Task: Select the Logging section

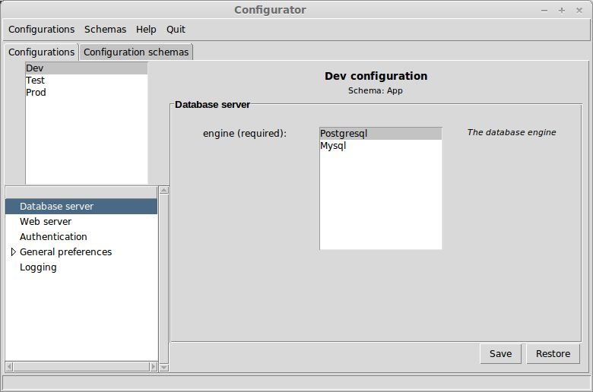Action: (81, 267)
